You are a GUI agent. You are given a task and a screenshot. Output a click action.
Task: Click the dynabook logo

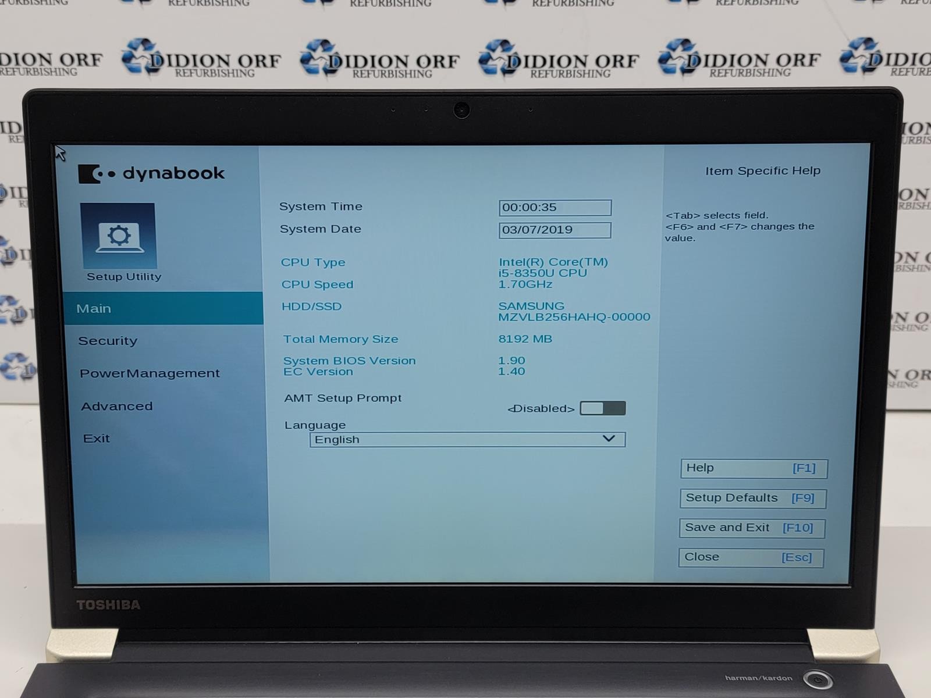coord(151,173)
